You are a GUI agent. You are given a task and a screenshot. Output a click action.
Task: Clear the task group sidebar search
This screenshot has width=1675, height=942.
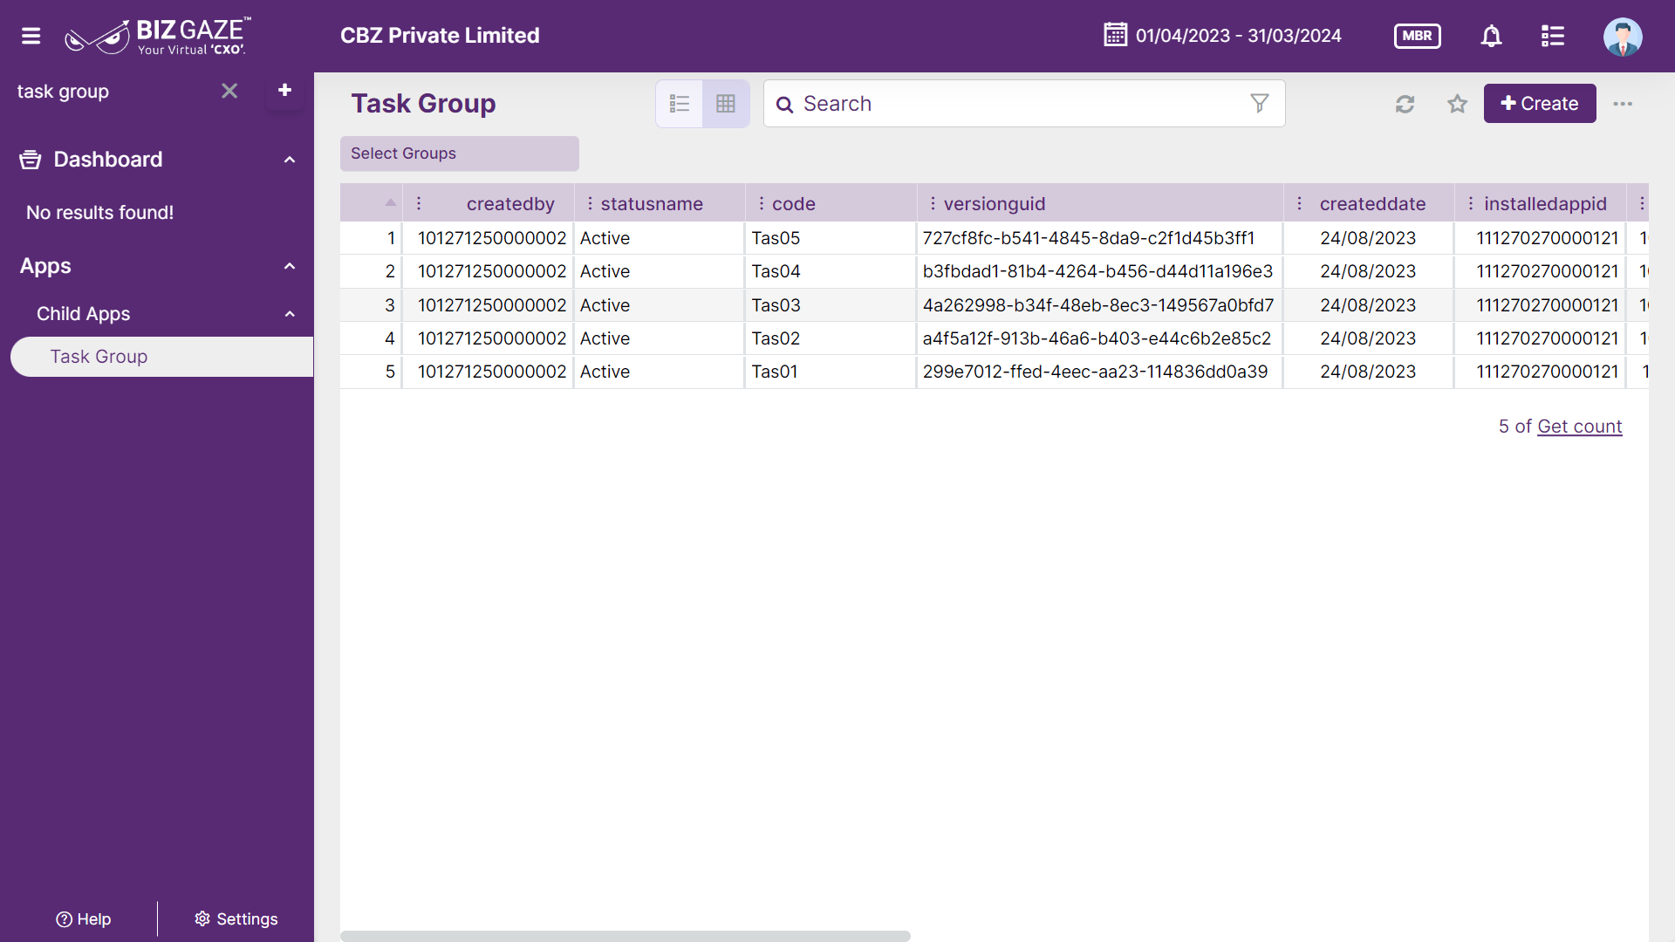[x=229, y=91]
